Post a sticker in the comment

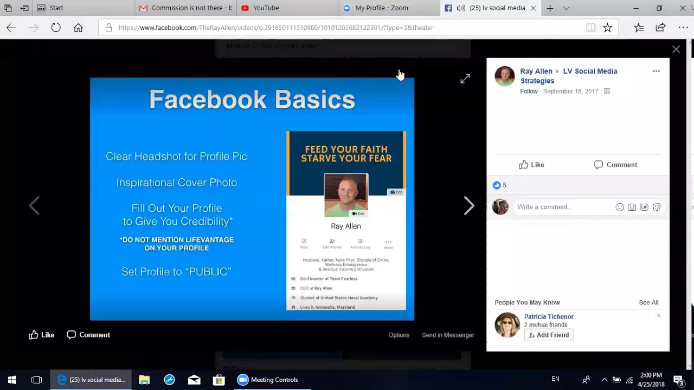coord(657,207)
